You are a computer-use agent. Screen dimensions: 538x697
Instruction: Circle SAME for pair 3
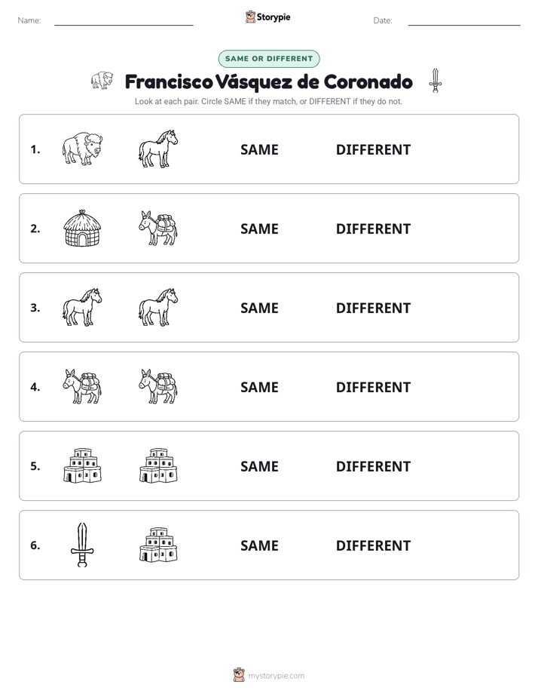(x=259, y=308)
